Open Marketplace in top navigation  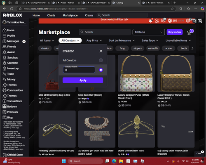point(70,15)
